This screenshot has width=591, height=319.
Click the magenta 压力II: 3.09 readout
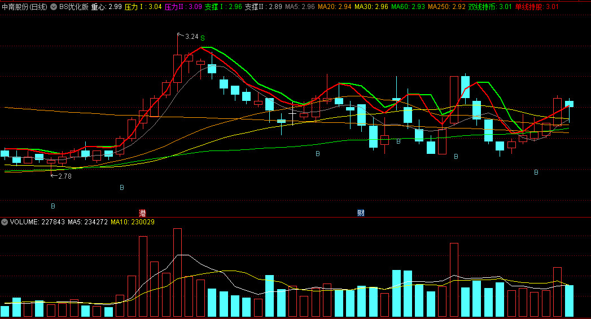tap(183, 7)
